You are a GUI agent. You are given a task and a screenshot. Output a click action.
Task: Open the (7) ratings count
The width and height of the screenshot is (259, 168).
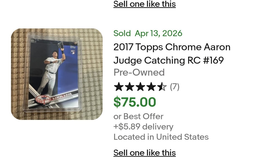175,87
